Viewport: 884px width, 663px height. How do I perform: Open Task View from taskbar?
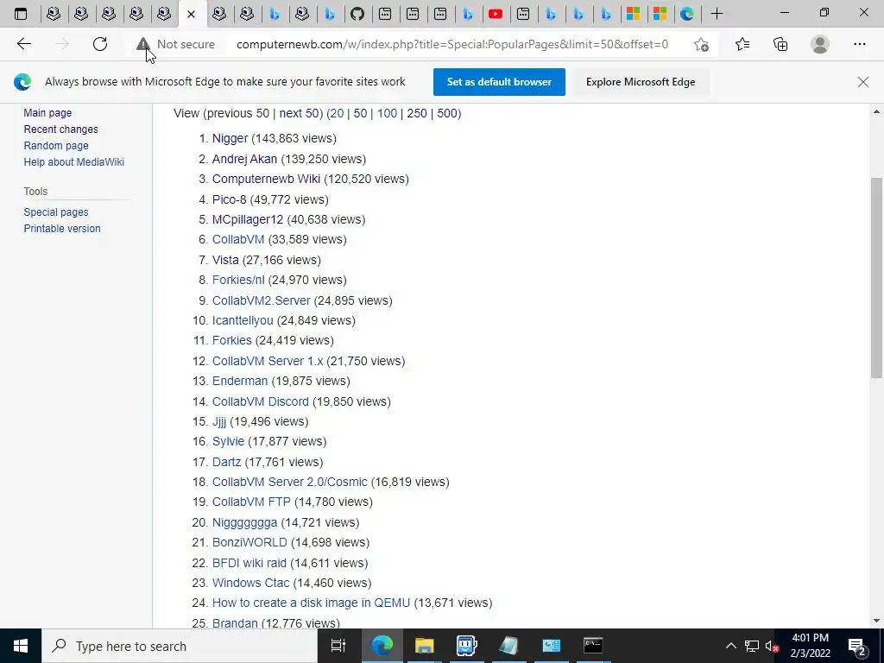(x=338, y=646)
